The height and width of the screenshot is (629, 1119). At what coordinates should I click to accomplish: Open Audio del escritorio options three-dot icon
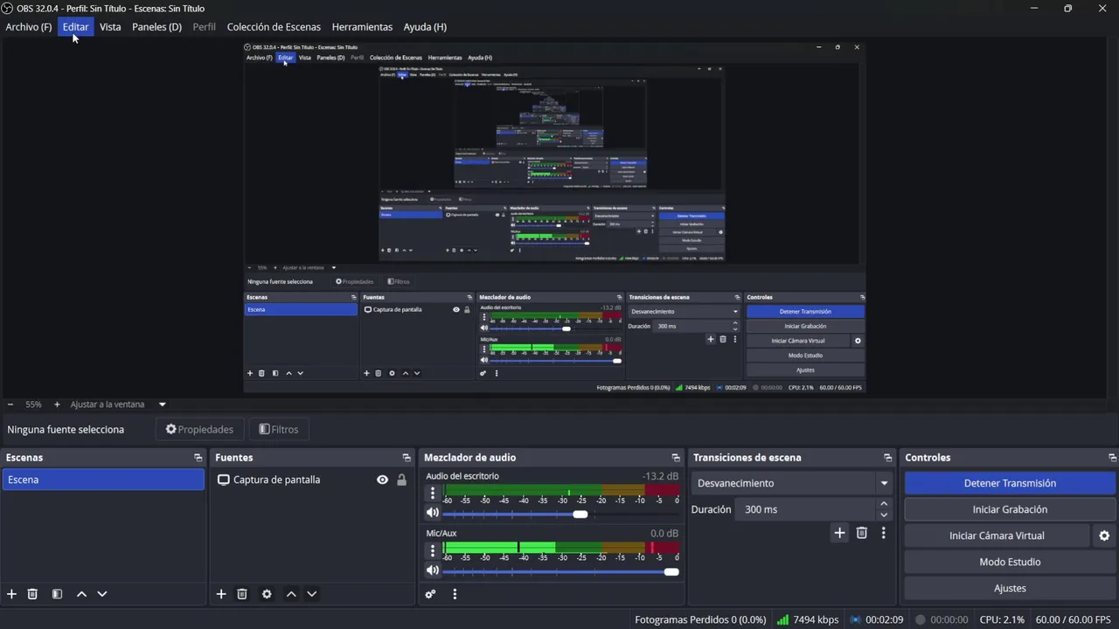point(432,493)
